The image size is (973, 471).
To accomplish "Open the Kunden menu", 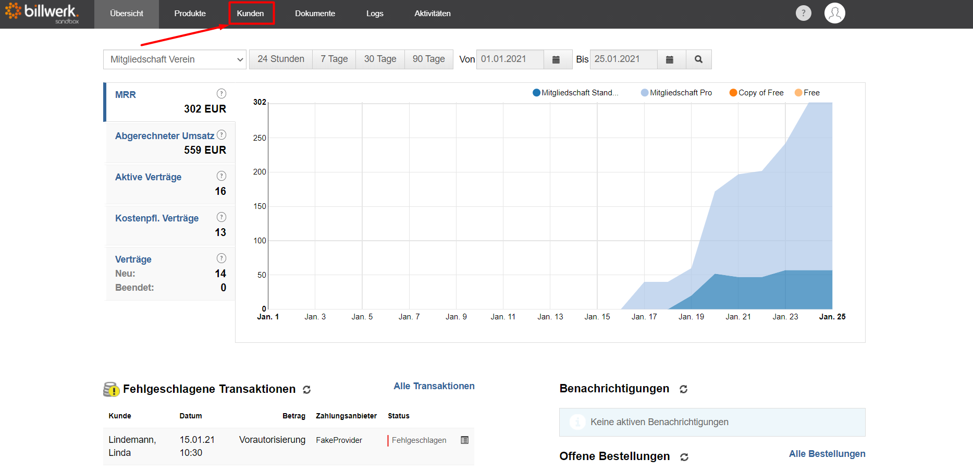I will coord(251,14).
